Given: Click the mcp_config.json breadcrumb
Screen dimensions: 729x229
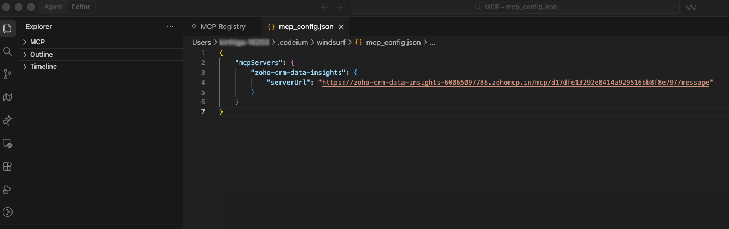Looking at the screenshot, I should (393, 42).
